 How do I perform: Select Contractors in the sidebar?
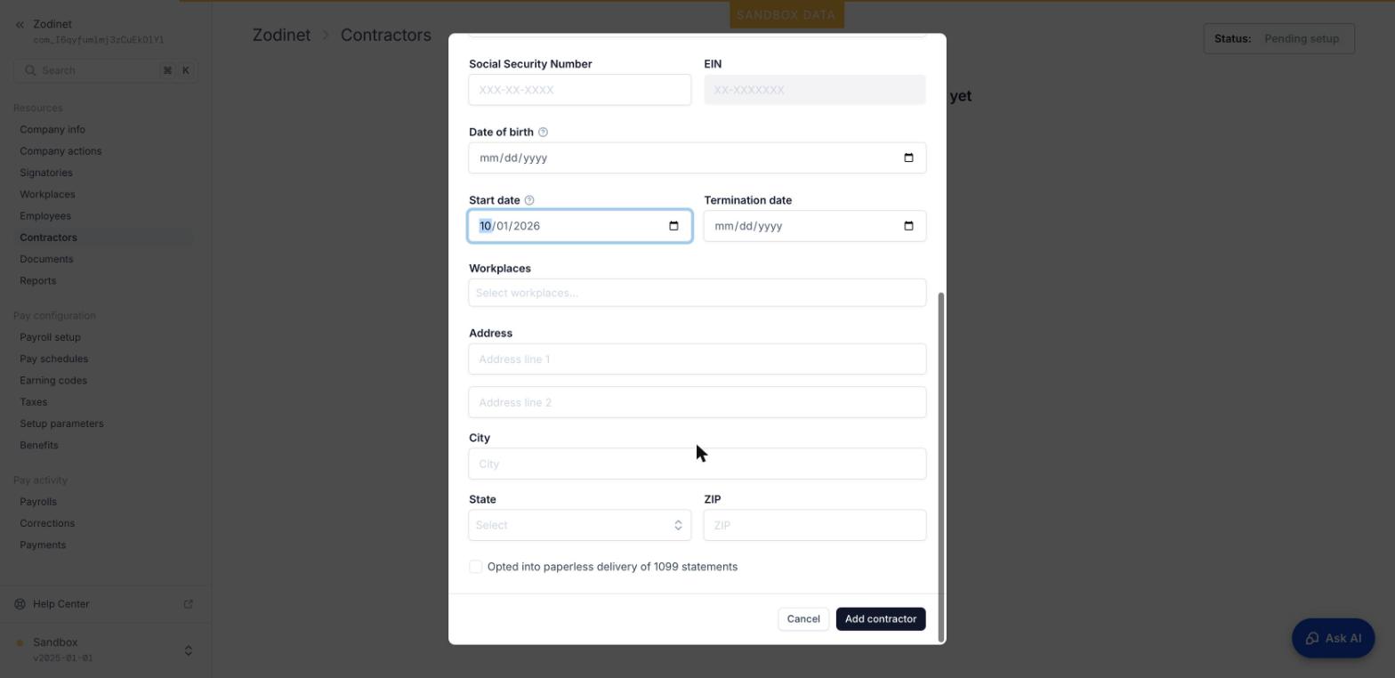point(48,238)
